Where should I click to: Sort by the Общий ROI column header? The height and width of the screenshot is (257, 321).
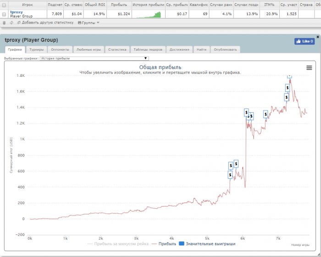pyautogui.click(x=95, y=5)
